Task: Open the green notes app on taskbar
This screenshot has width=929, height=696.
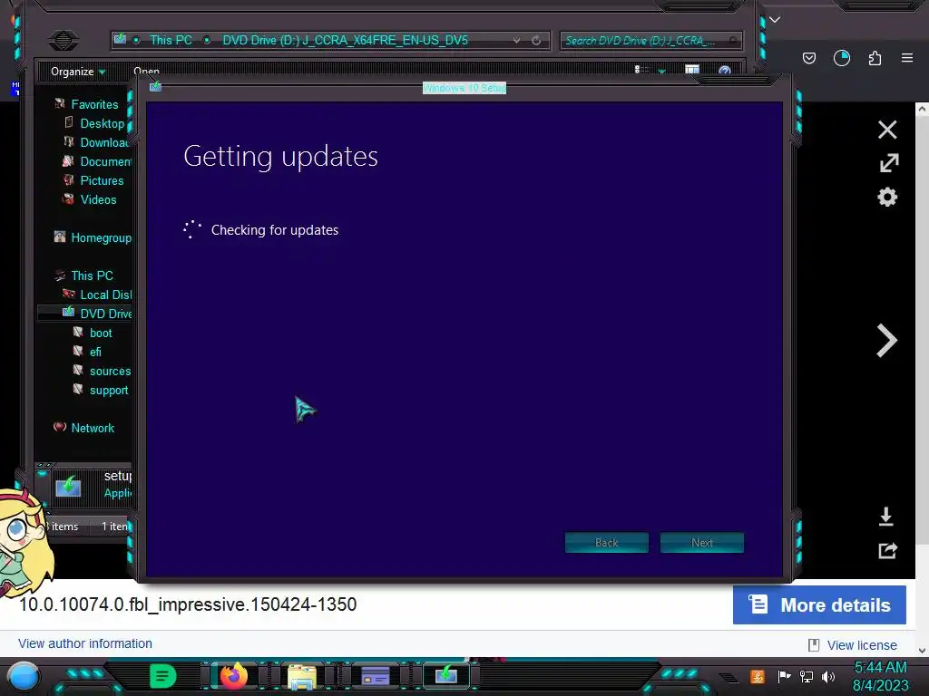Action: 162,676
